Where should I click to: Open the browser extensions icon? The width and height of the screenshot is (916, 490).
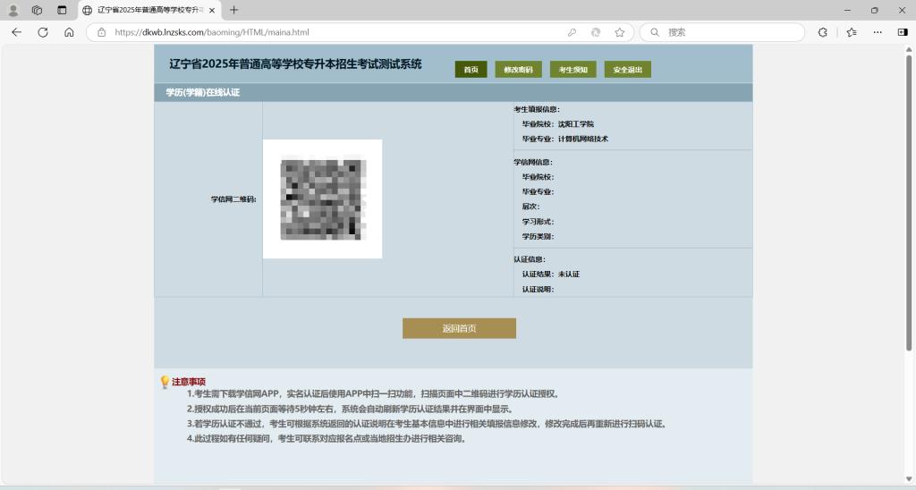[823, 32]
